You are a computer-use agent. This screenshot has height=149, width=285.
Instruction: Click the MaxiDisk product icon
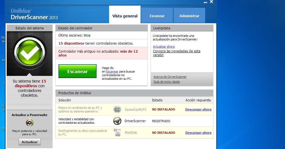point(117,132)
